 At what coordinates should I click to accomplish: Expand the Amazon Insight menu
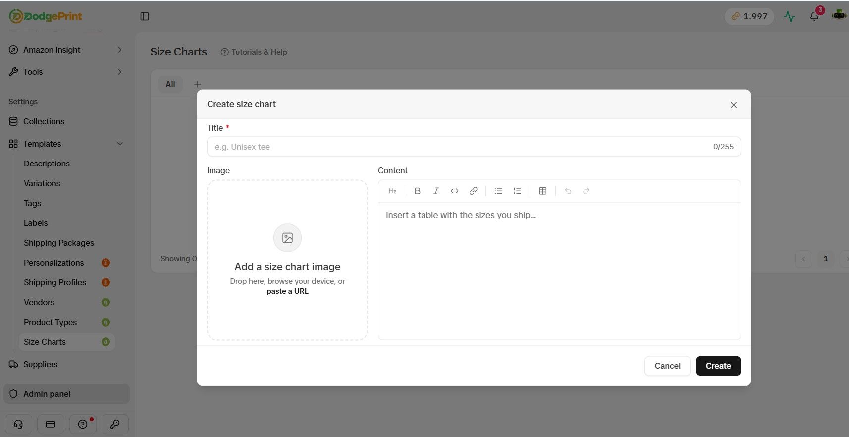[x=66, y=50]
